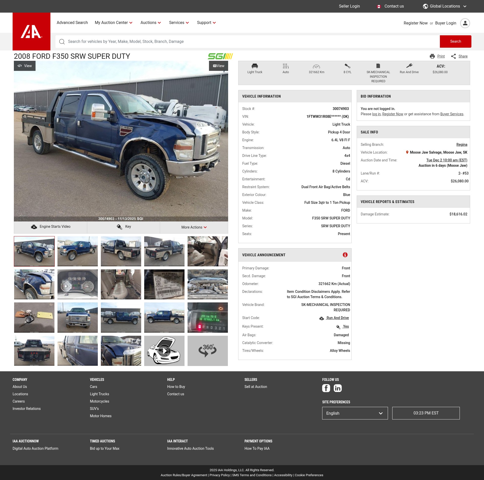Click the 03:23 PM EST time box
The width and height of the screenshot is (484, 480).
click(426, 413)
